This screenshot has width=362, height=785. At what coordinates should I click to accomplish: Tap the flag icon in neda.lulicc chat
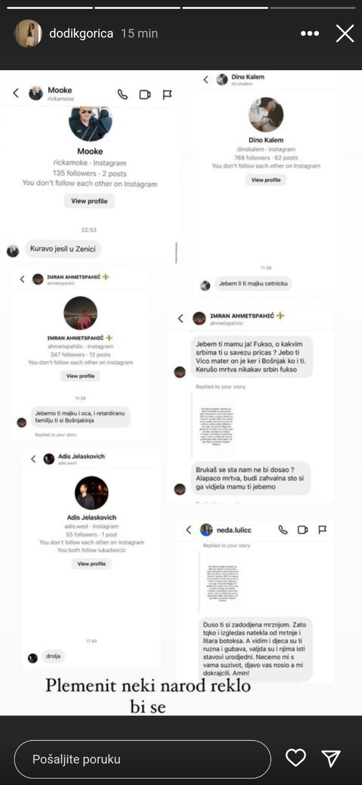322,530
